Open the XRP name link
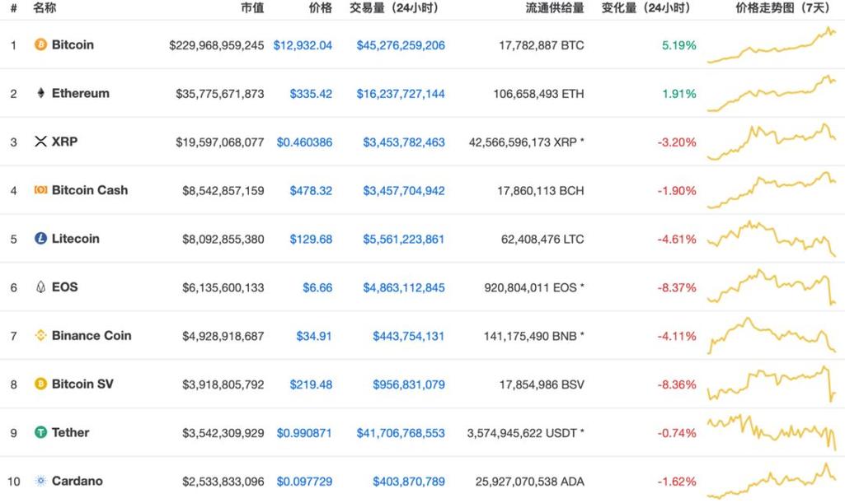 pyautogui.click(x=64, y=142)
